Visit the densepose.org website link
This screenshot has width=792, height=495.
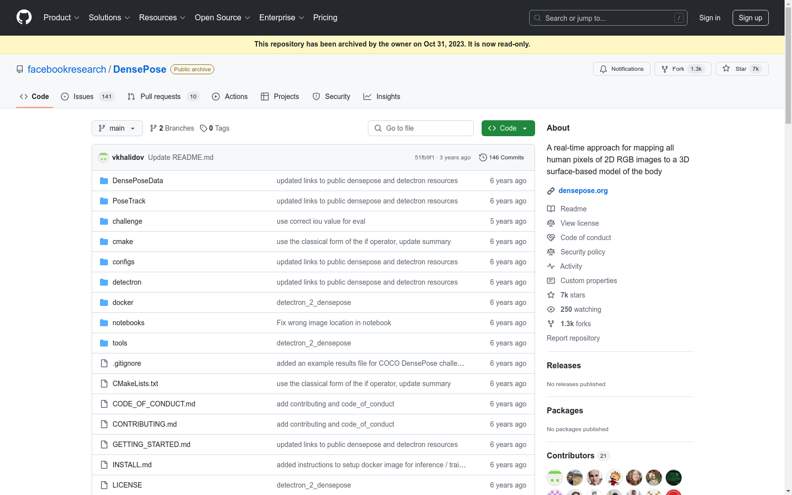click(583, 191)
